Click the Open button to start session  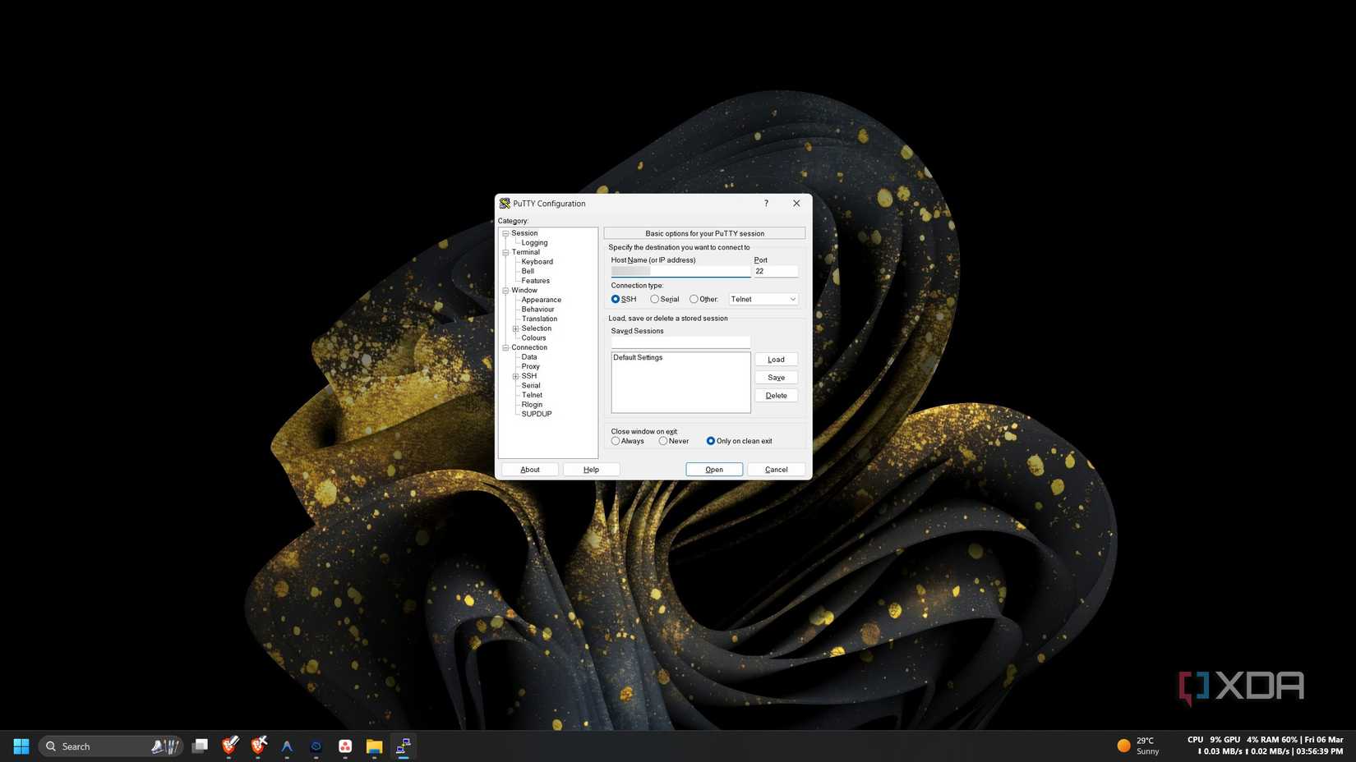click(x=713, y=469)
